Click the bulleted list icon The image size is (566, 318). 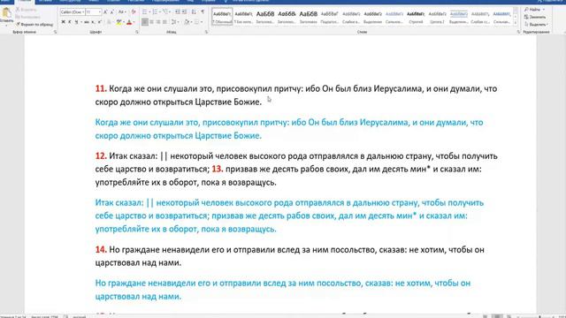[144, 11]
